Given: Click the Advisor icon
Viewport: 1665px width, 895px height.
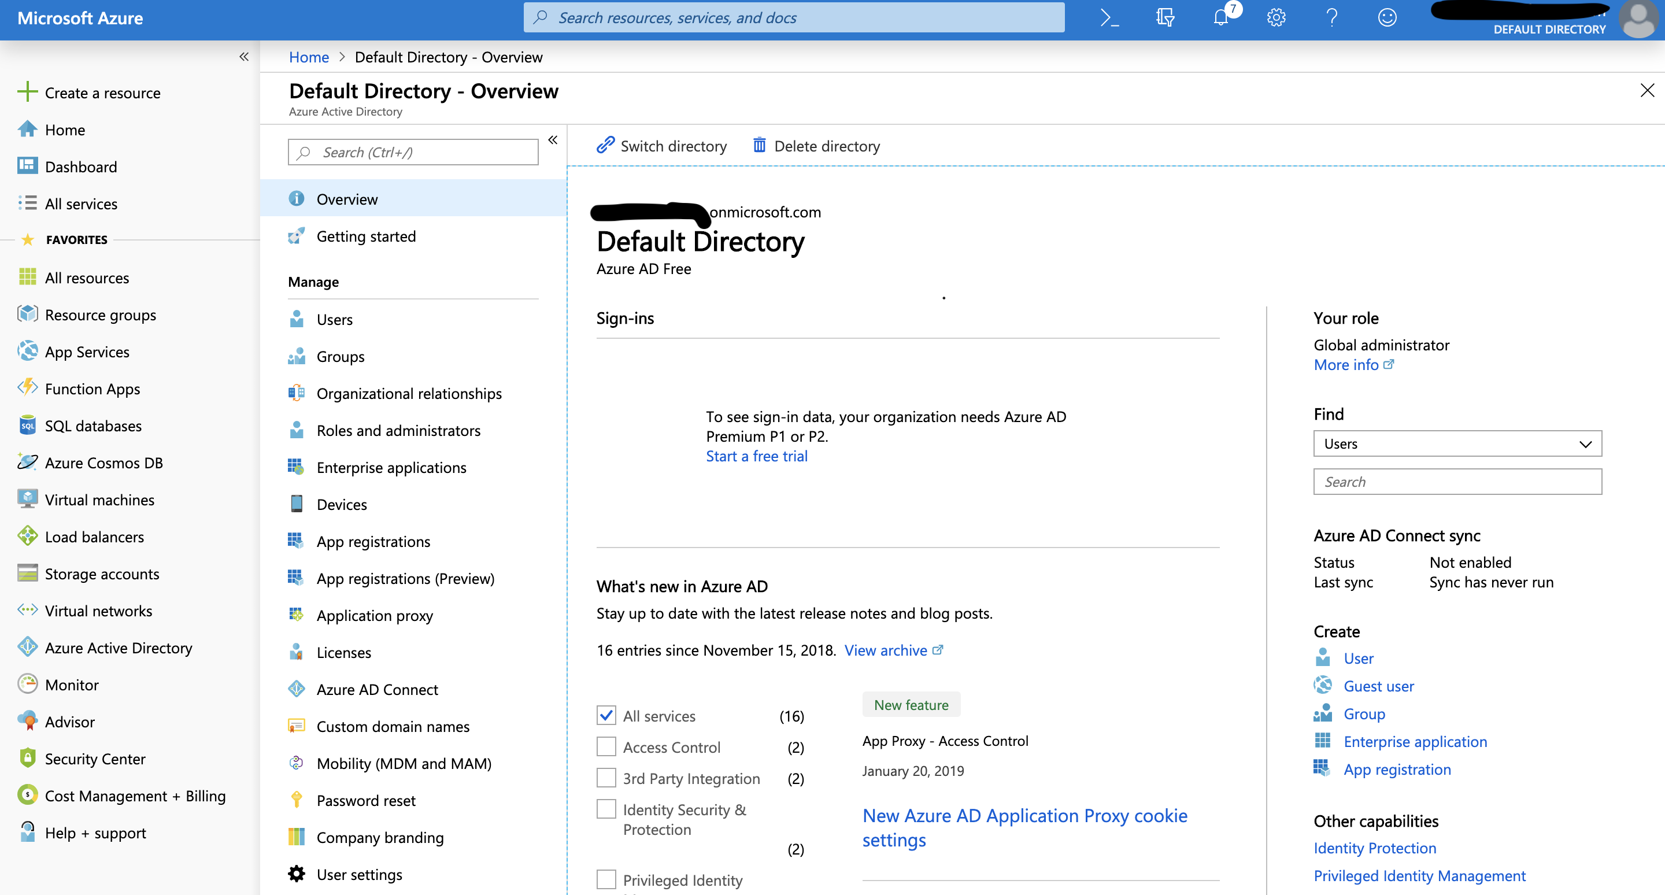Looking at the screenshot, I should (27, 721).
